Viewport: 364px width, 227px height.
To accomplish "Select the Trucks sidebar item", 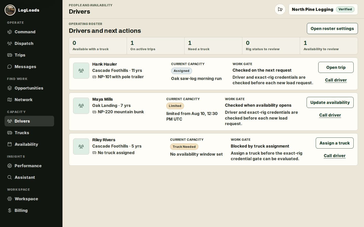I will coord(29,133).
